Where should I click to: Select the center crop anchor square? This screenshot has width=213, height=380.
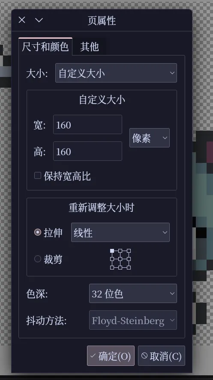tap(120, 259)
